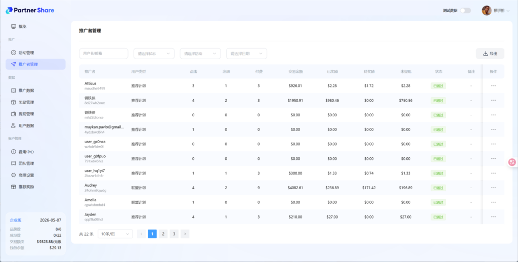518x262 pixels.
Task: Open the 请选择日期 date selector
Action: 246,54
